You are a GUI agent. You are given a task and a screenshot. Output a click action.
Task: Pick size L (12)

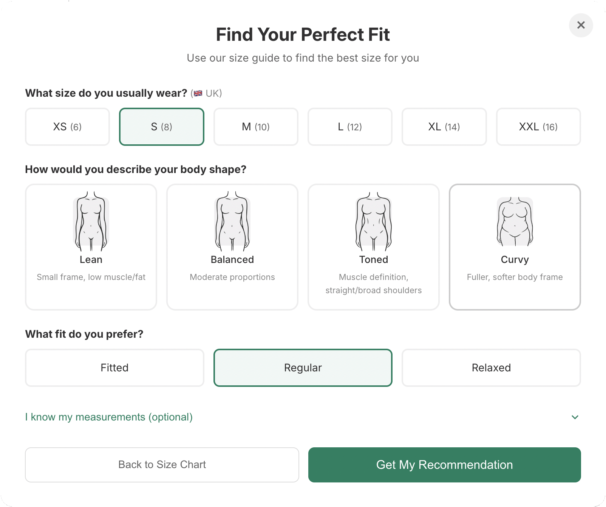pyautogui.click(x=349, y=127)
